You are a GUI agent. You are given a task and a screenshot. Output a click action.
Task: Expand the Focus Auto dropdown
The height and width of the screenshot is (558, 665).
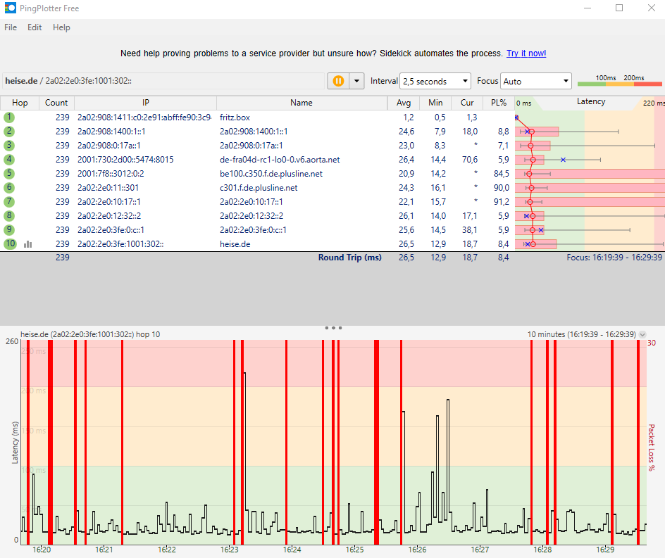click(x=535, y=81)
